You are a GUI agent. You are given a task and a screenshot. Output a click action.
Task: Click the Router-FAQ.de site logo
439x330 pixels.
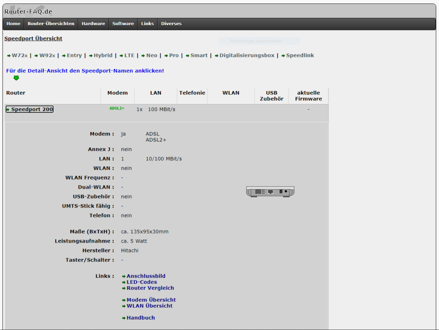click(28, 12)
